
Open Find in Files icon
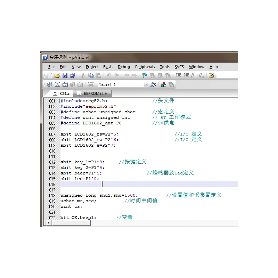tap(212, 75)
